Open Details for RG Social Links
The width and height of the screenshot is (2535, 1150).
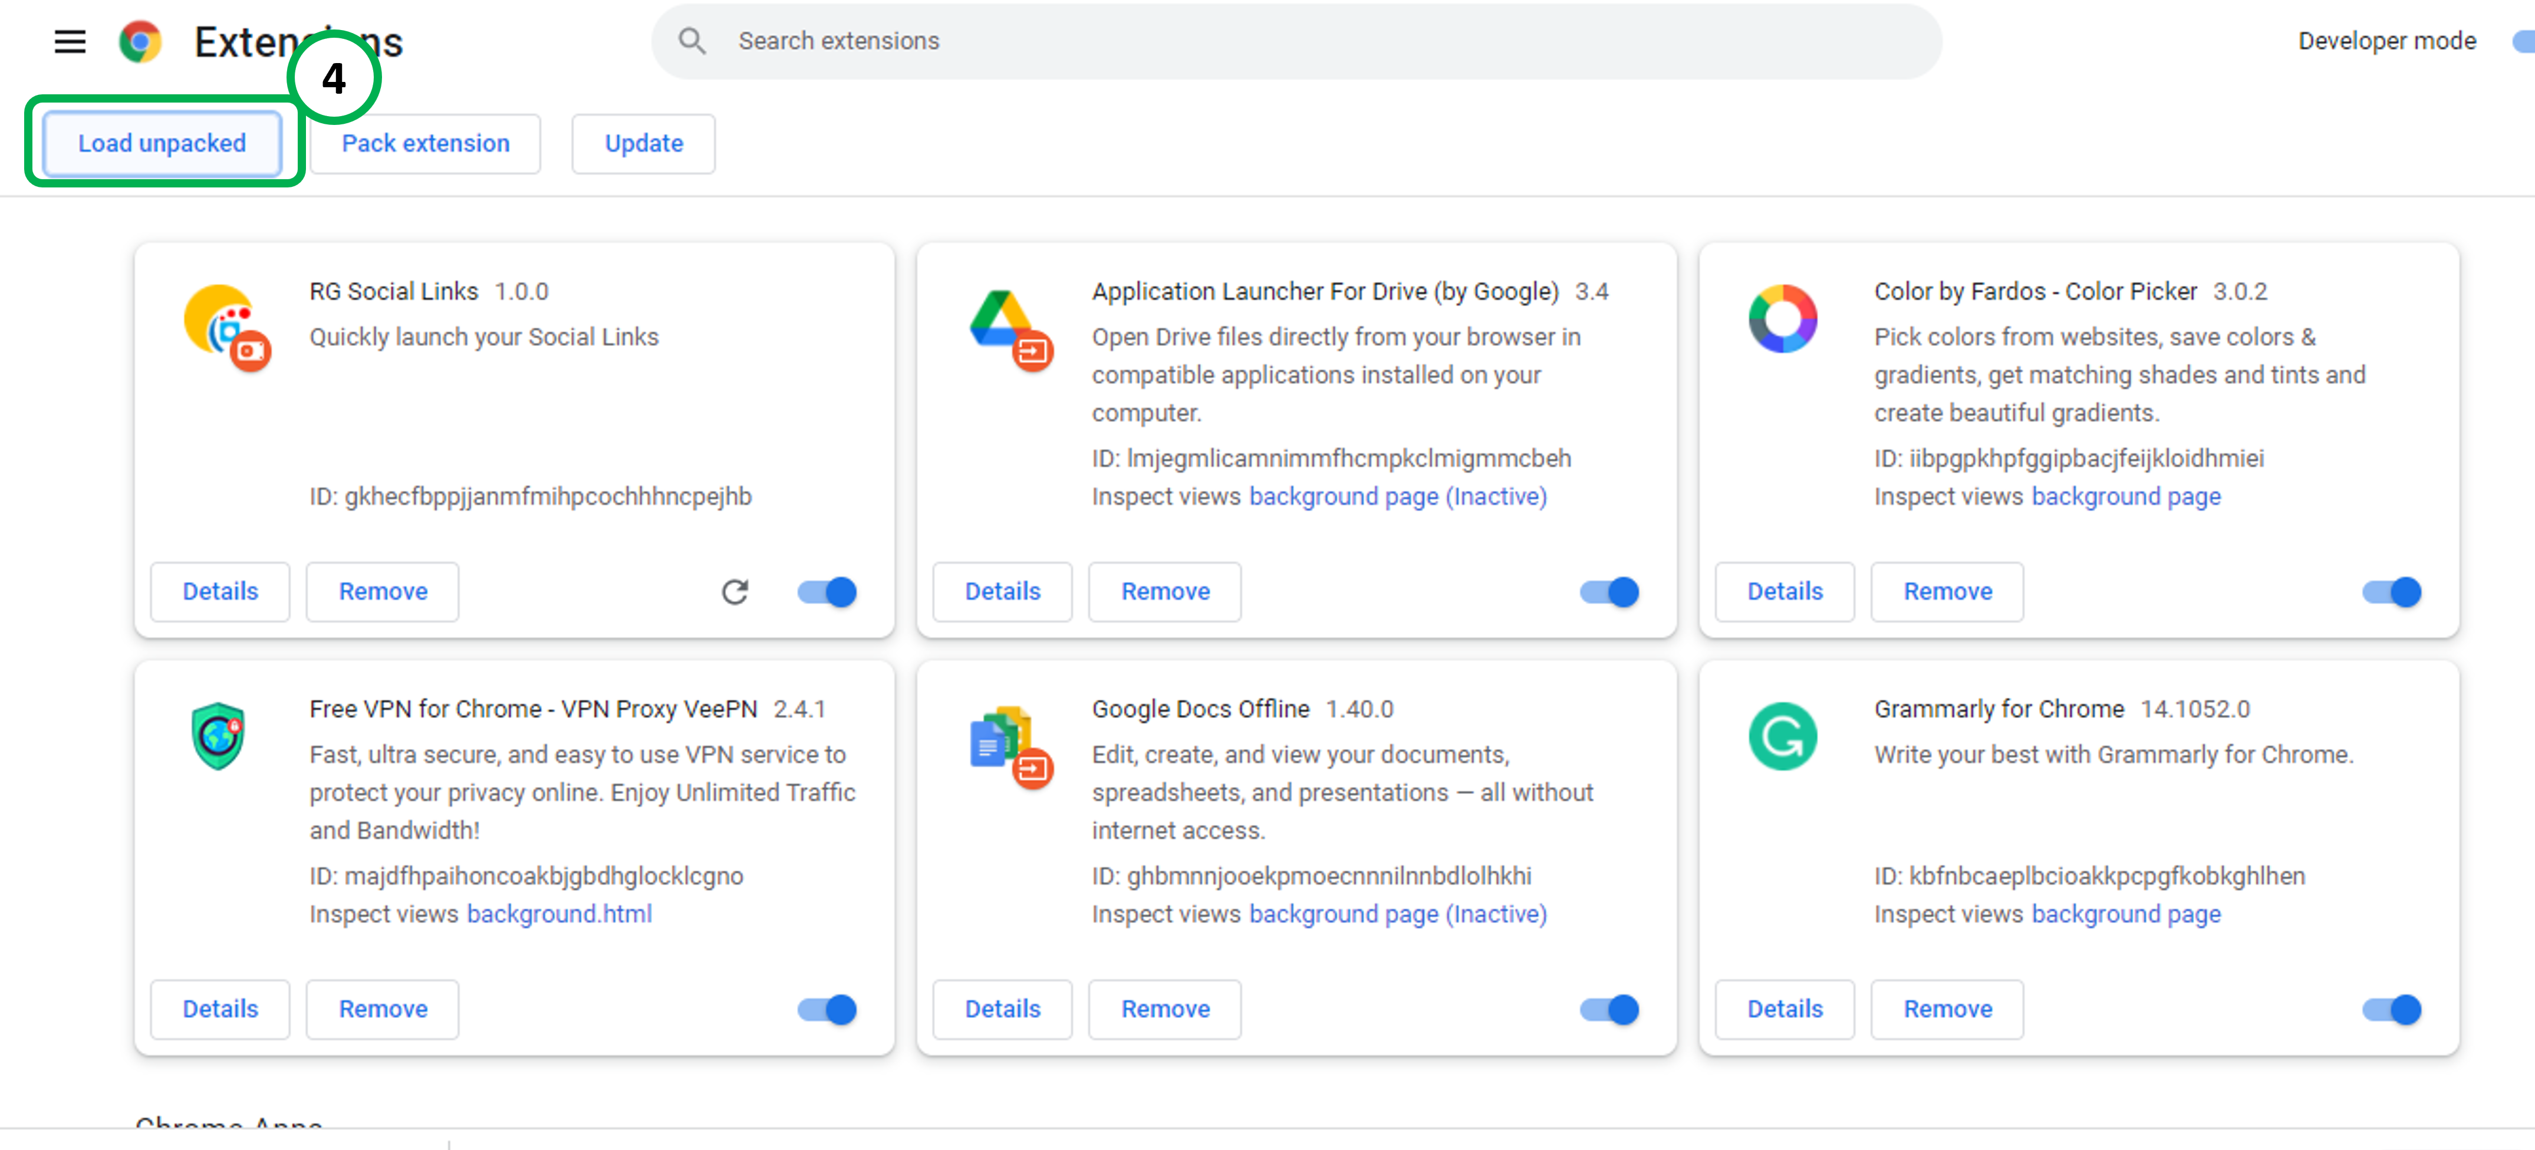[x=220, y=592]
